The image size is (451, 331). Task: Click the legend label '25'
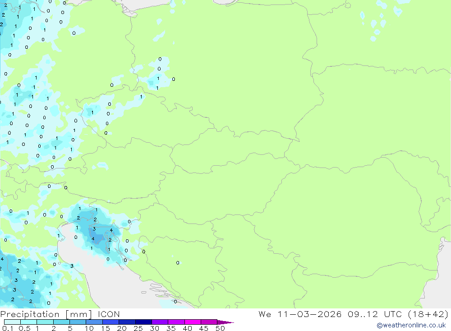tap(138, 328)
